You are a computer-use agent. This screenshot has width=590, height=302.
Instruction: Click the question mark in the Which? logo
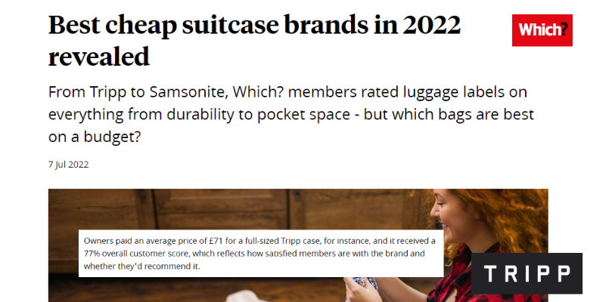[x=564, y=29]
